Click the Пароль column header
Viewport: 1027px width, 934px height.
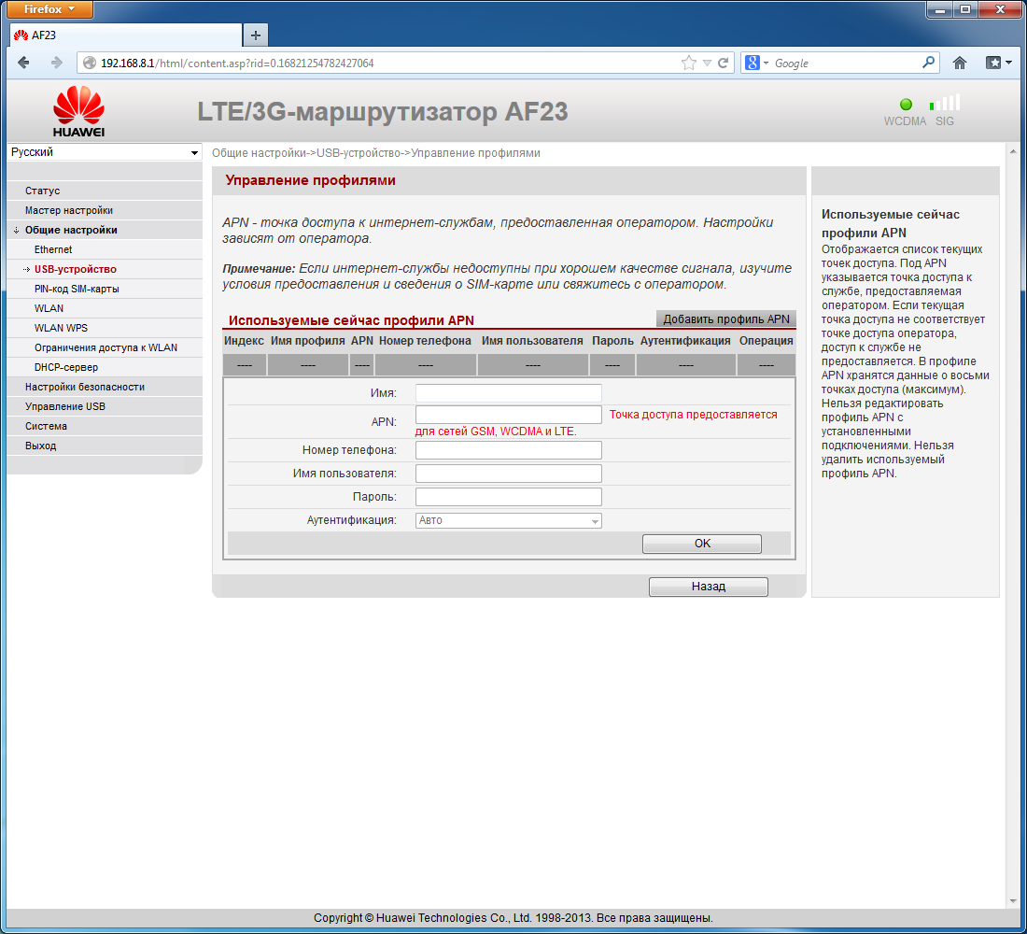point(612,341)
